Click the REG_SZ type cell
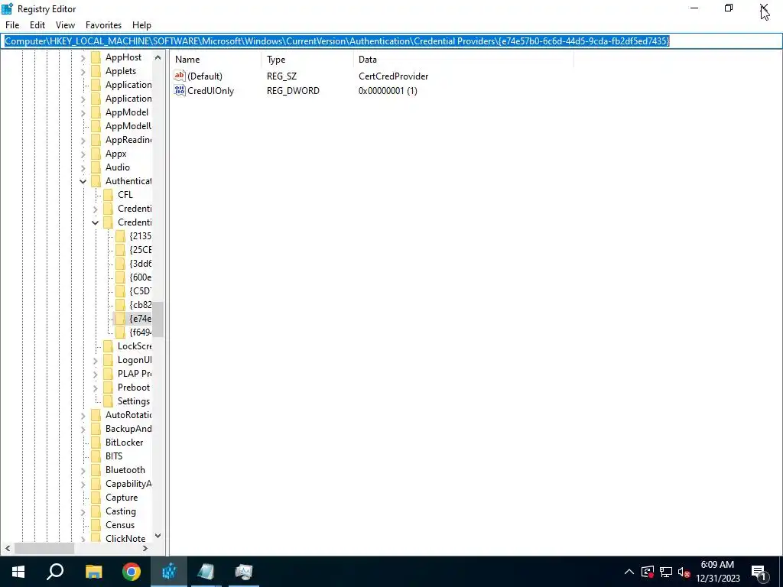 click(281, 76)
